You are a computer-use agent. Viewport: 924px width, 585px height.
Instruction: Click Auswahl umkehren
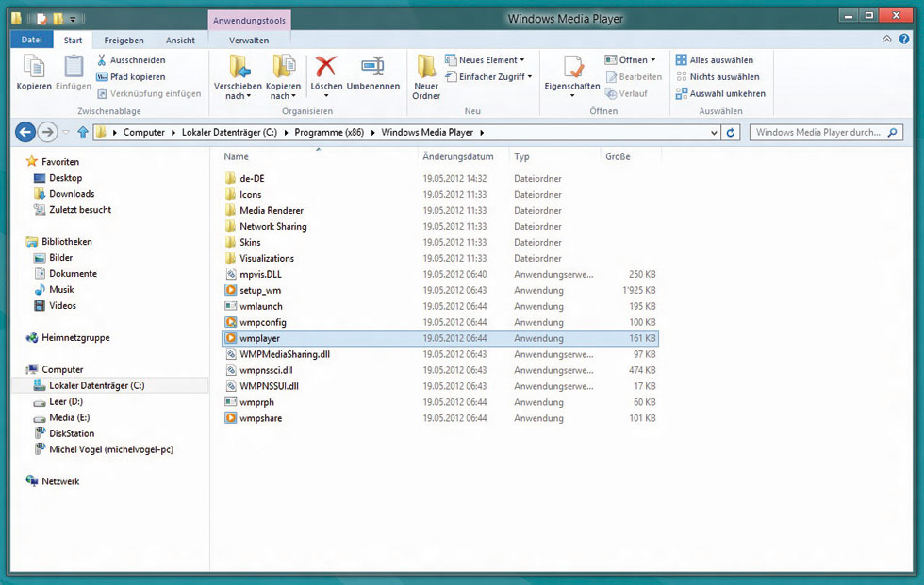[x=720, y=93]
